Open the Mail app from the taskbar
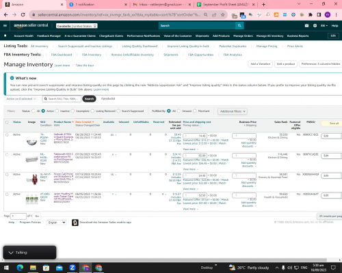Screen dimensions: 342x273 tap(60, 268)
